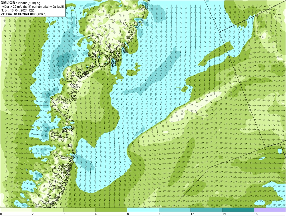This screenshot has width=286, height=216.
Task: Click the 10–12 m/s cyan legend swatch
Action: (x=175, y=210)
